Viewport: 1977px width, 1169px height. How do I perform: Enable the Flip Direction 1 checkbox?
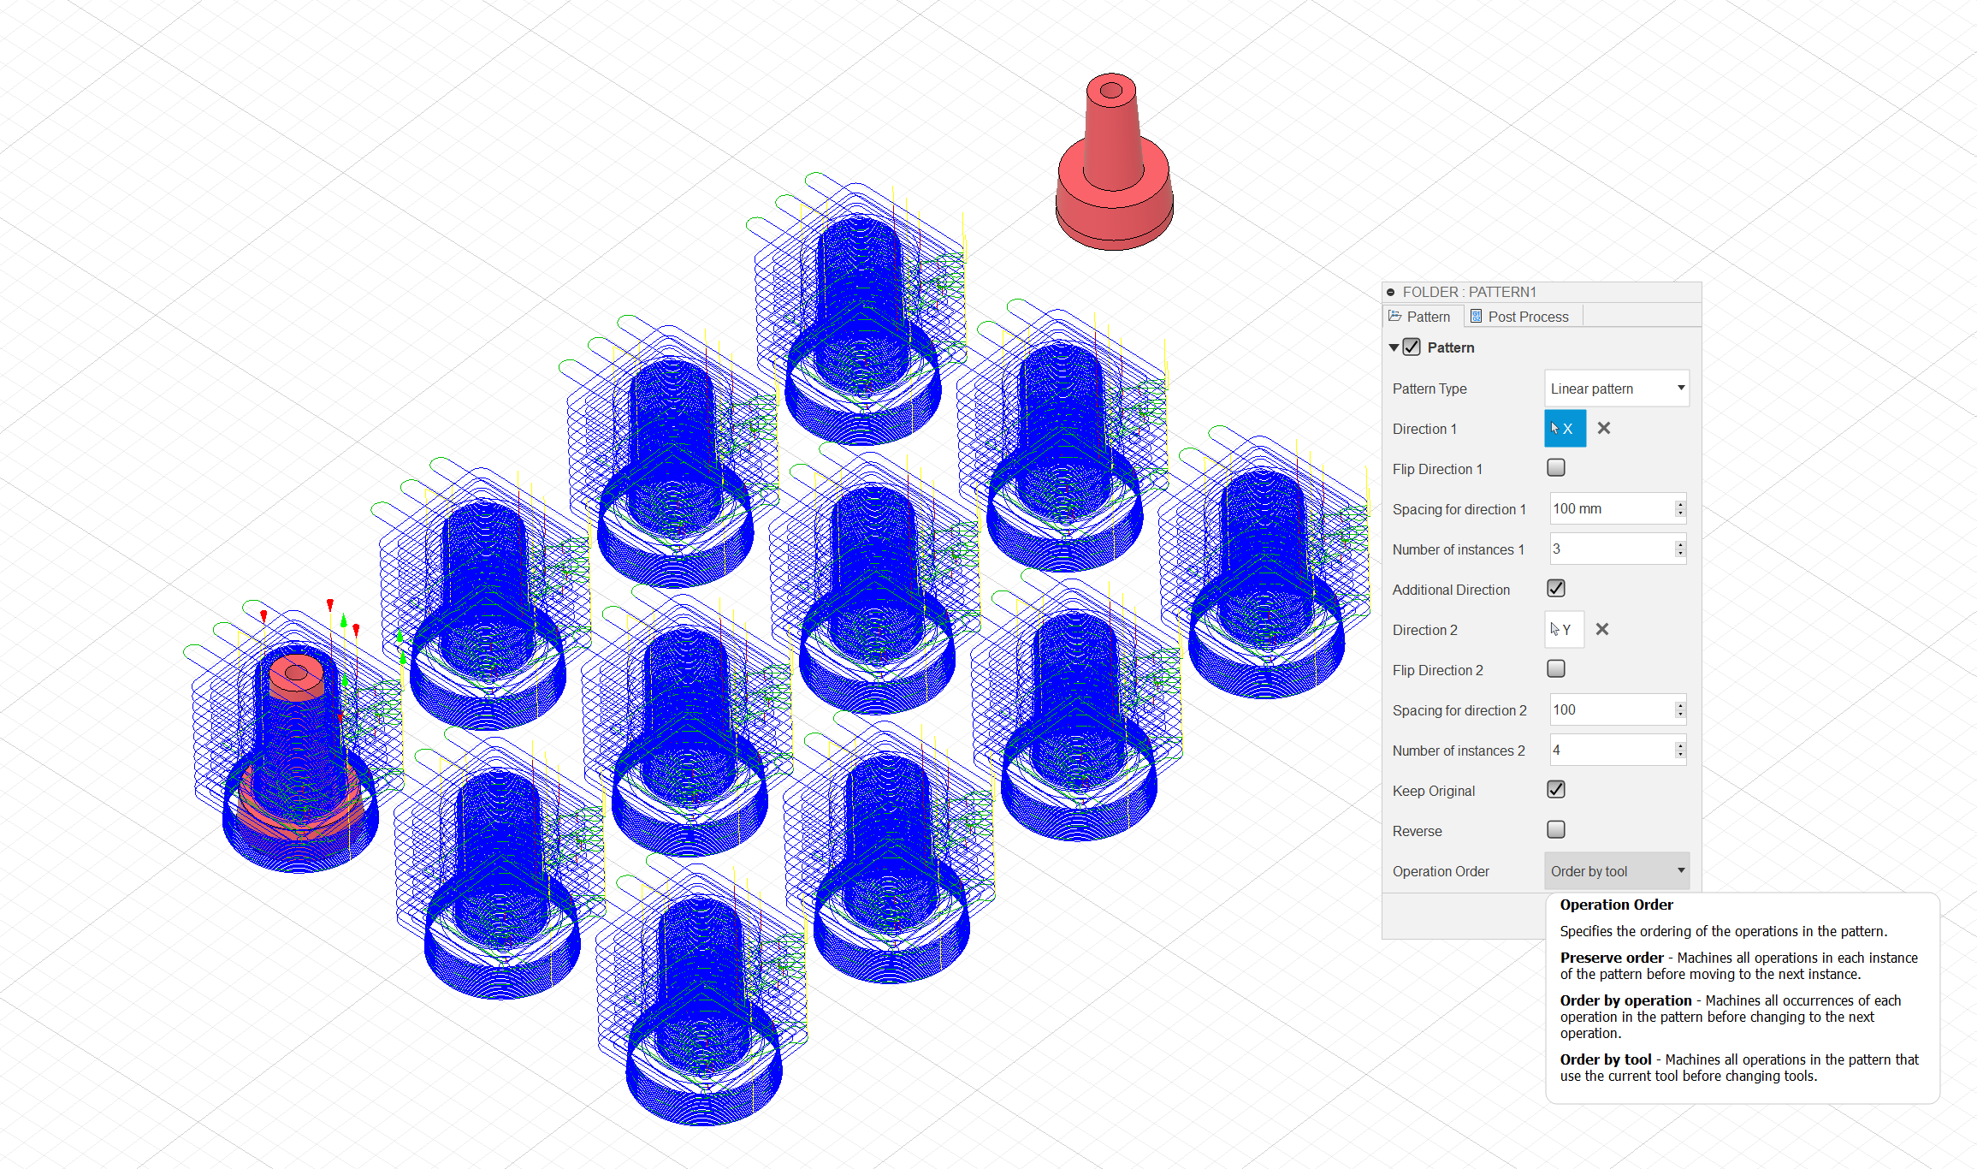click(x=1556, y=468)
